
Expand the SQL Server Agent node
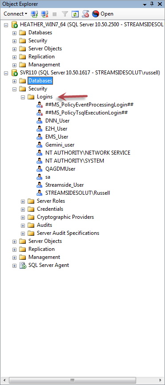[15, 266]
